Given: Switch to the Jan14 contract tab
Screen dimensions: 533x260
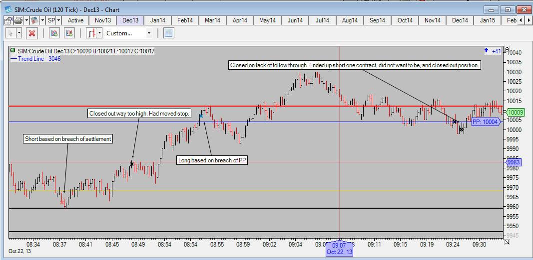Looking at the screenshot, I should tap(158, 20).
